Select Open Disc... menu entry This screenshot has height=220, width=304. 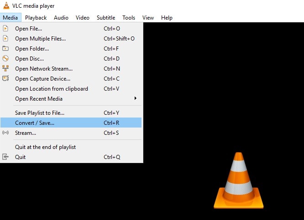click(71, 59)
